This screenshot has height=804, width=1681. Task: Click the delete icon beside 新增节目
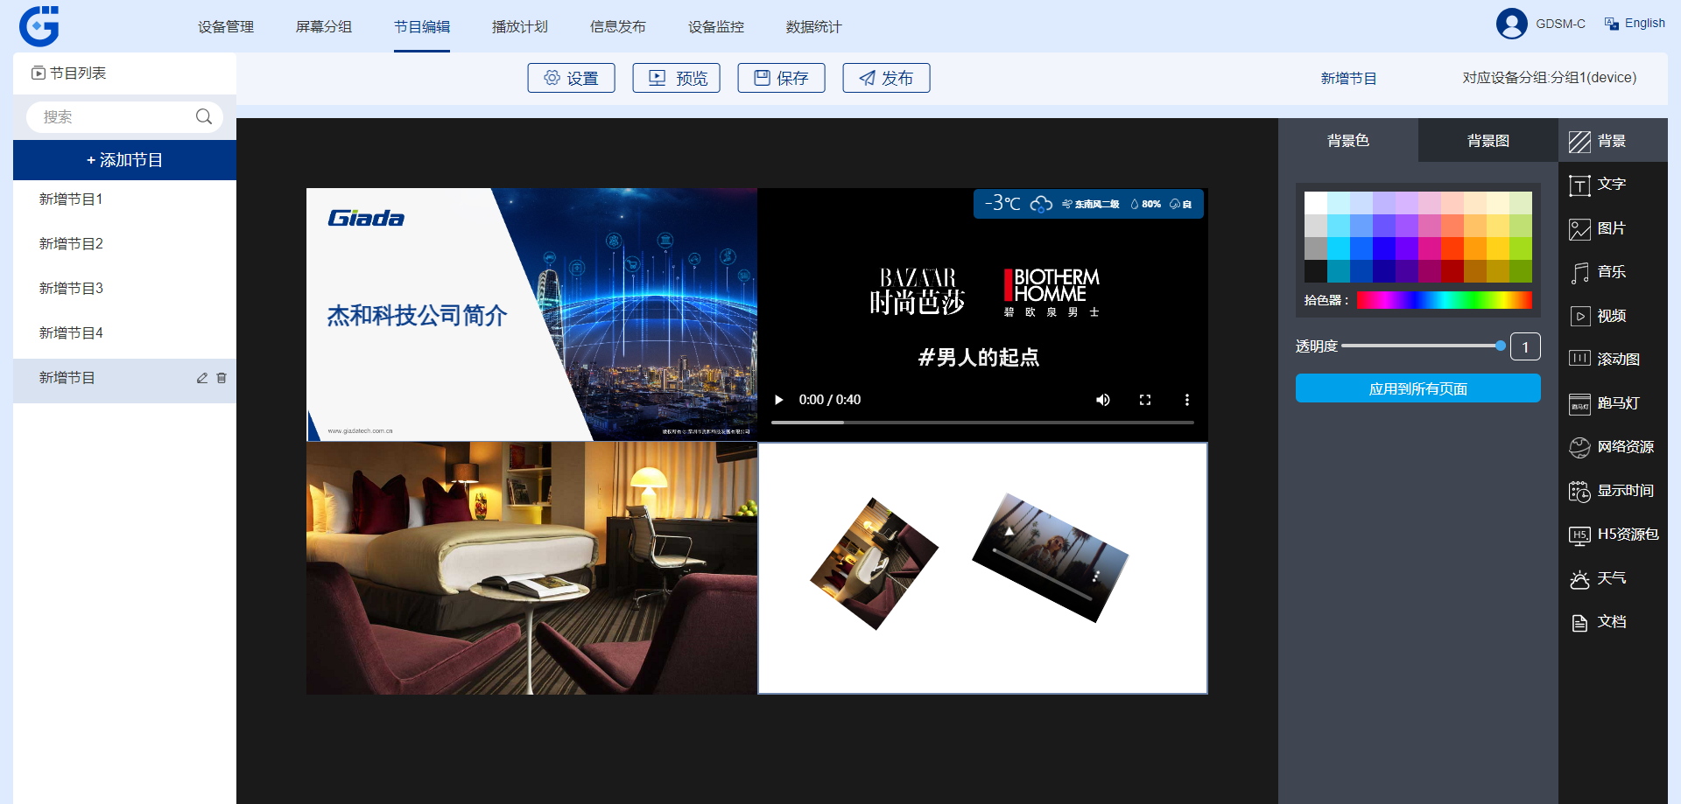click(222, 378)
